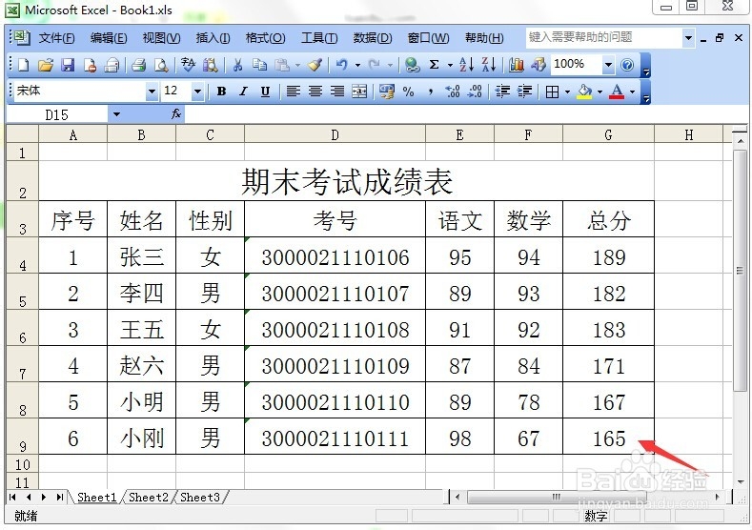Open the 格式(O) menu
The image size is (752, 530).
pyautogui.click(x=265, y=38)
